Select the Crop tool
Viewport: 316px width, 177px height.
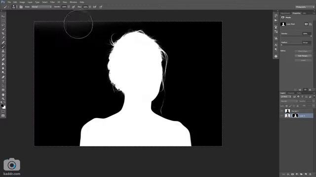point(3,33)
